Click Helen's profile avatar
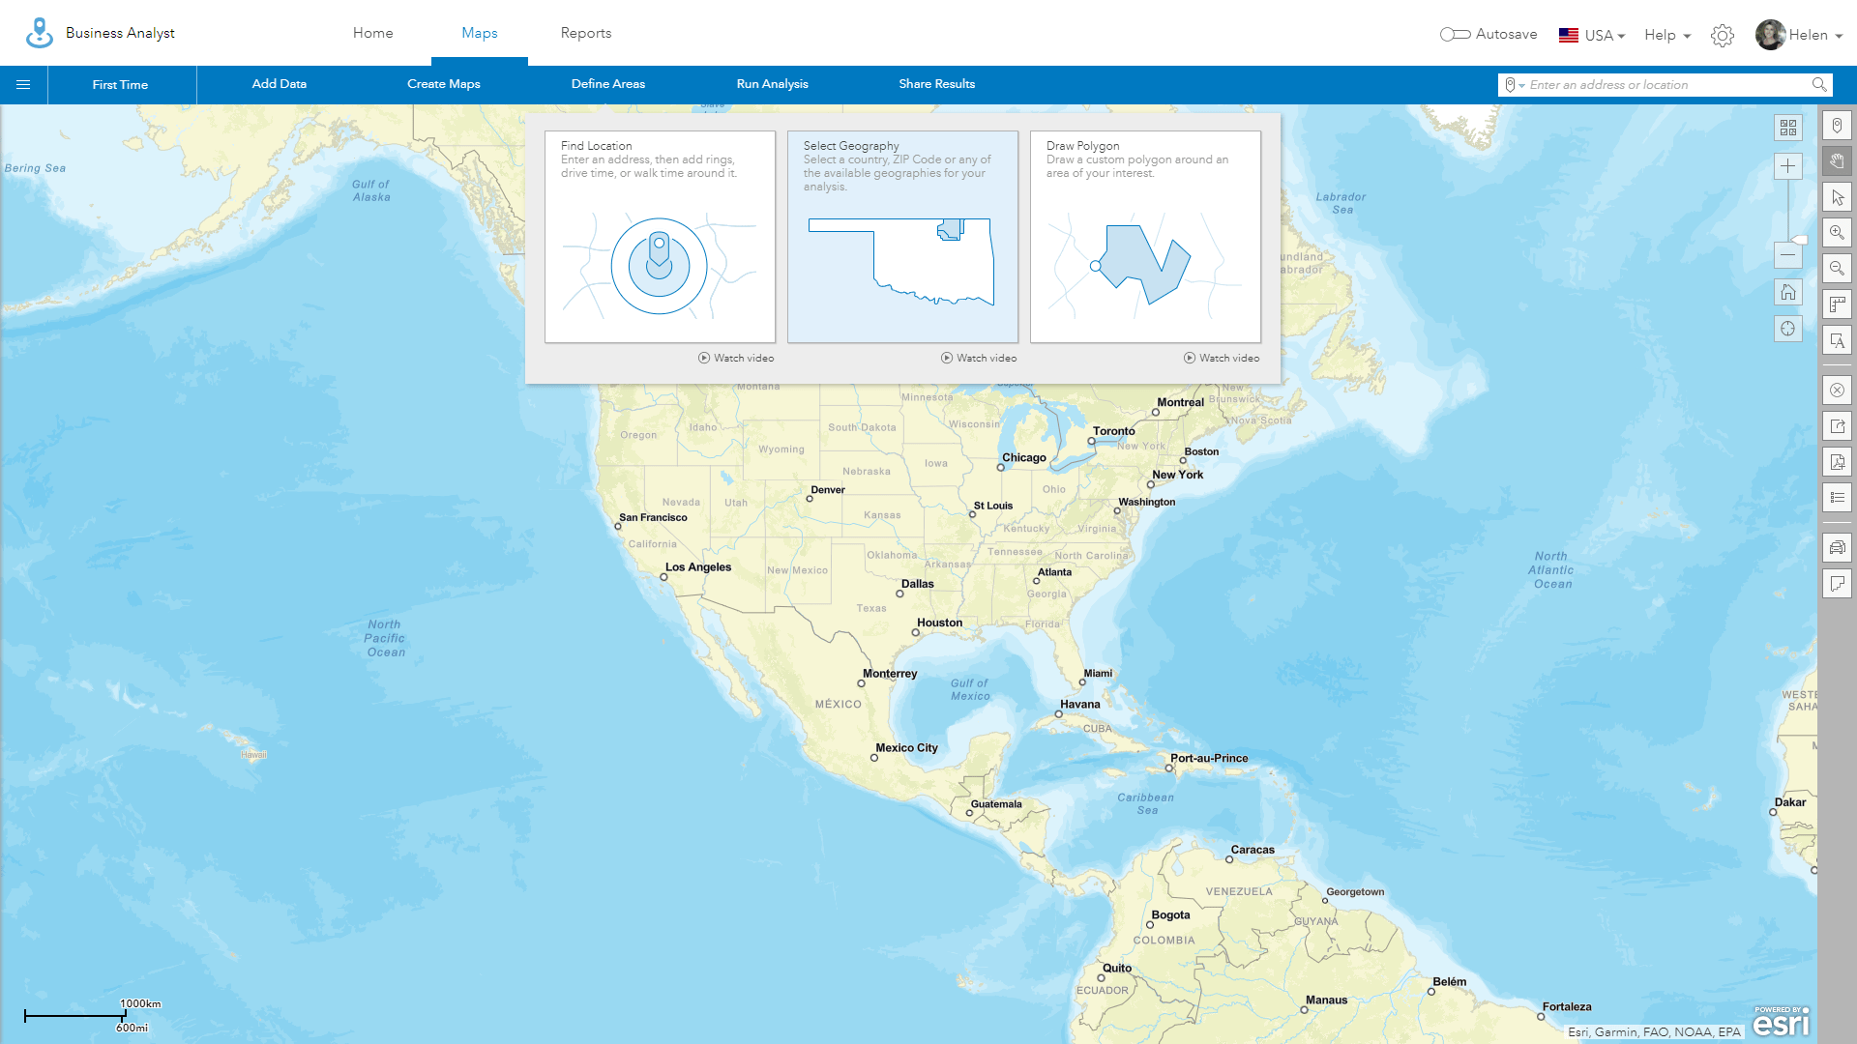 1770,35
